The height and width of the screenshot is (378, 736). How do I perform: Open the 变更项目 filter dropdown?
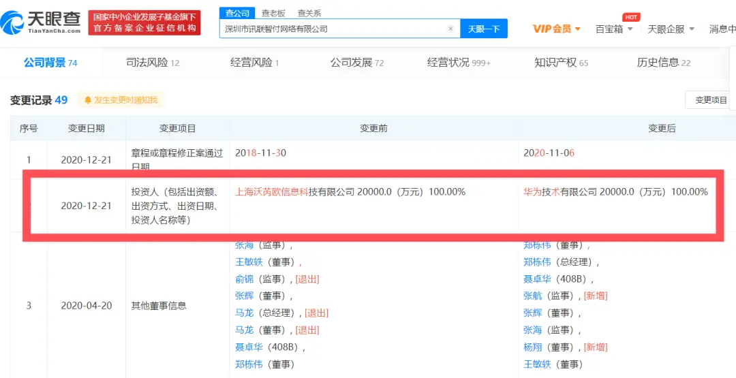point(711,100)
